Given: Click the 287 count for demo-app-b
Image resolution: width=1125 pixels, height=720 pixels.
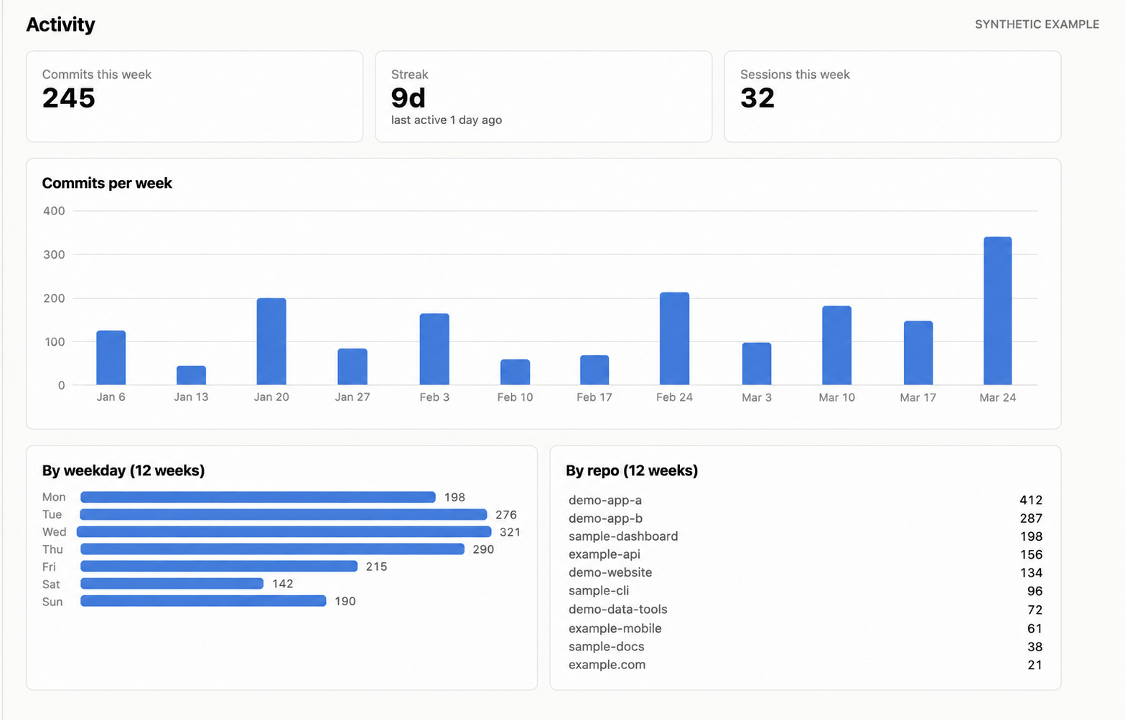Looking at the screenshot, I should [x=1031, y=518].
